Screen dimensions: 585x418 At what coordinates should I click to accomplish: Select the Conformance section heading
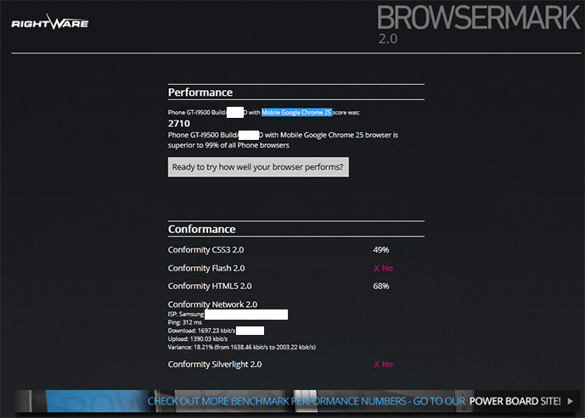tap(202, 229)
